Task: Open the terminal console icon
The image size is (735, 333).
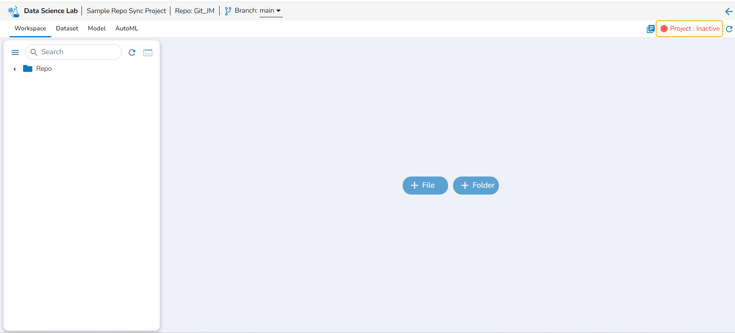Action: [x=148, y=53]
